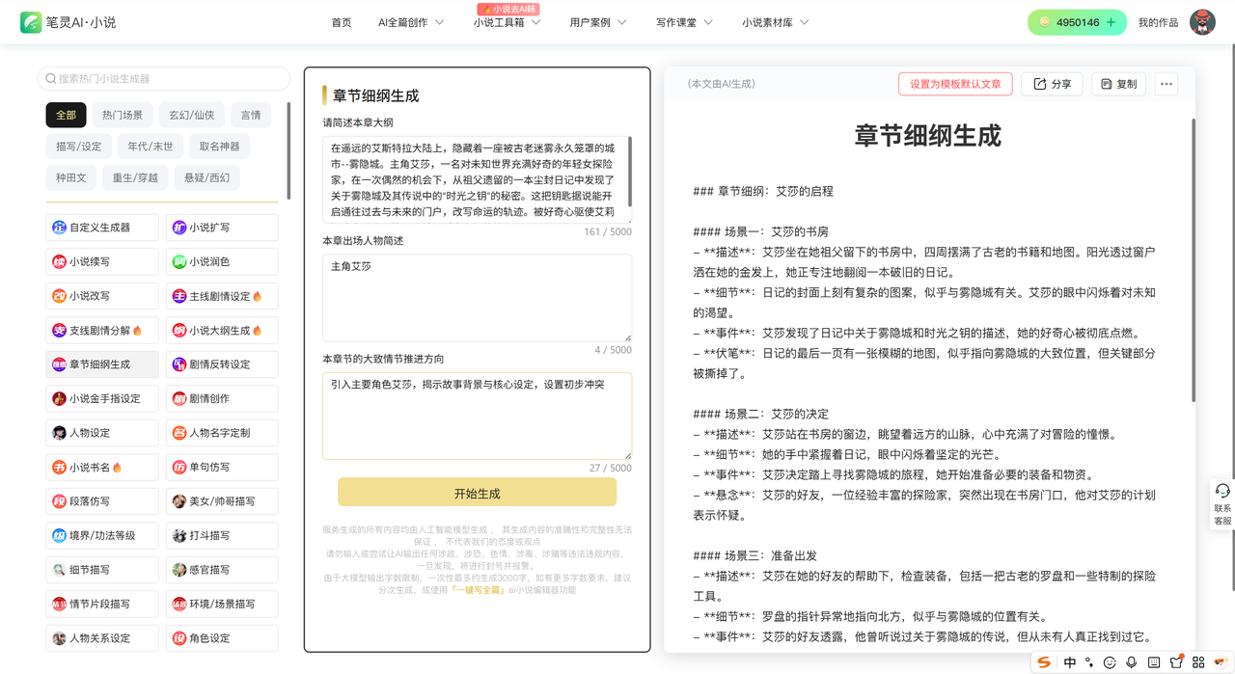Open the 美女/帅哥描写 tool

[222, 501]
